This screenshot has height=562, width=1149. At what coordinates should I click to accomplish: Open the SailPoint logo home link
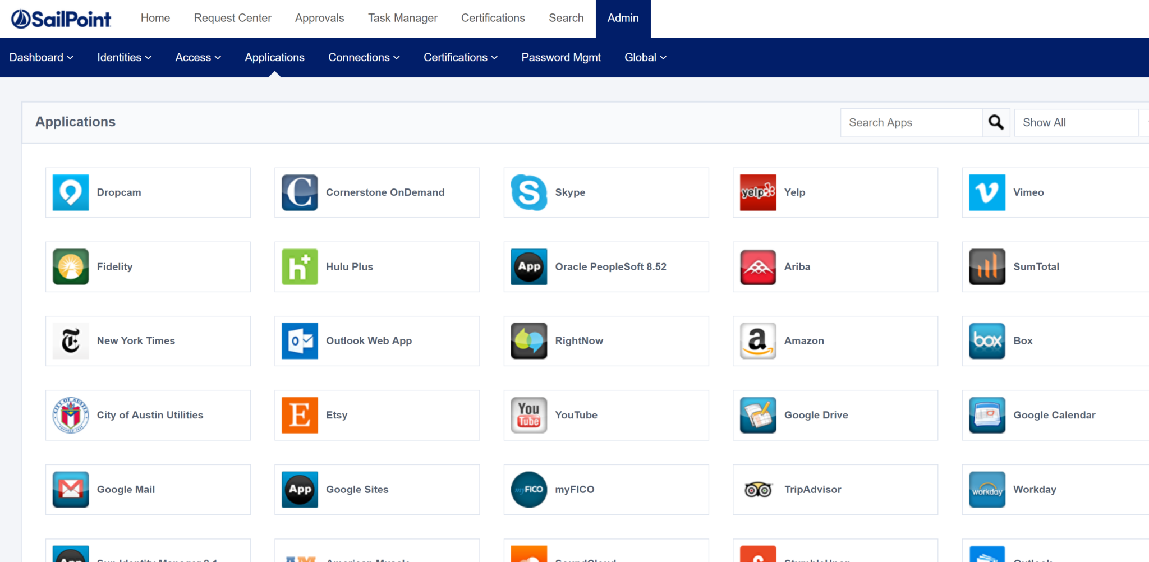61,18
